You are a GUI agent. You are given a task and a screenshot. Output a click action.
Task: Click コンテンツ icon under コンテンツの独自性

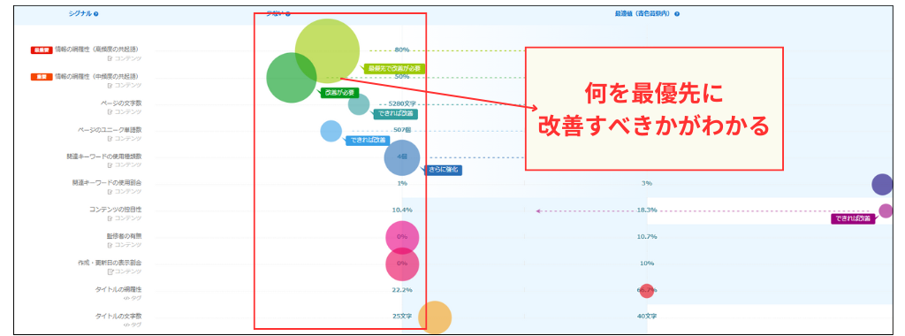click(110, 218)
